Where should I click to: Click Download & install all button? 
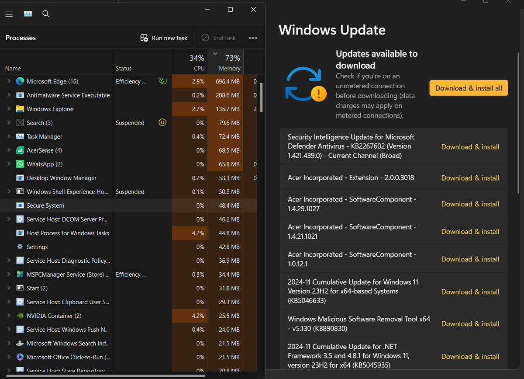tap(469, 88)
